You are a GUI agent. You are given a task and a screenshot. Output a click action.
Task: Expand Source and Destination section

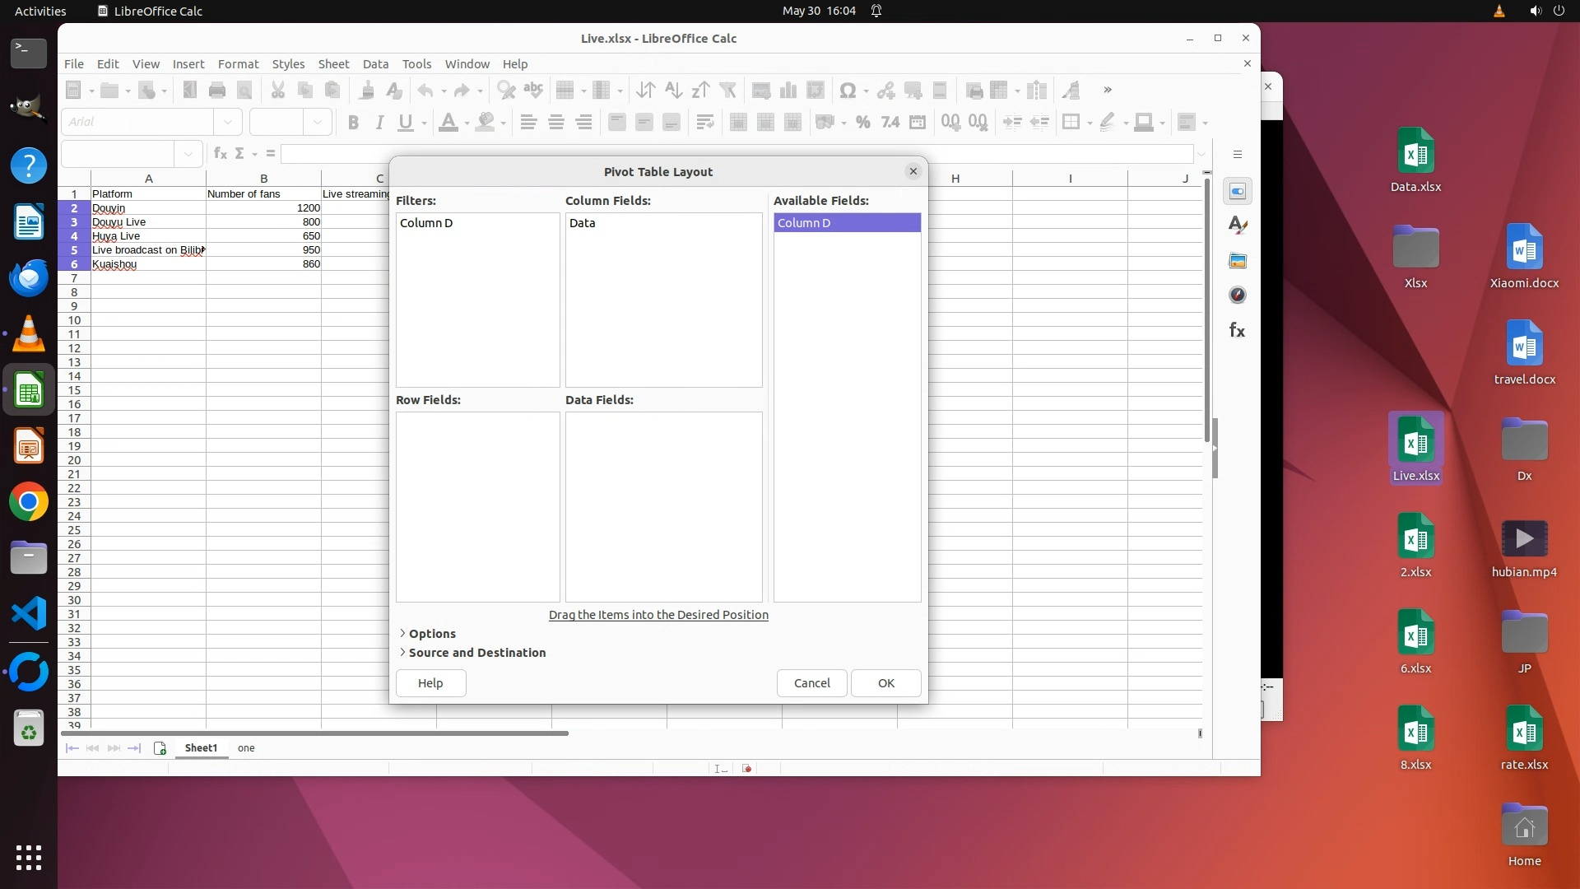point(476,653)
